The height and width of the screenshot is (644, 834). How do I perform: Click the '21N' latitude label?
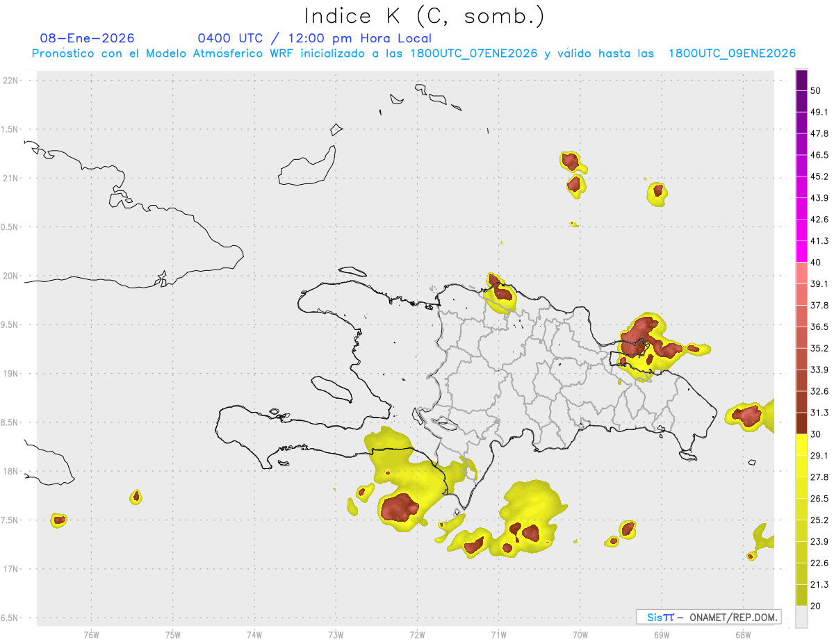tap(12, 178)
